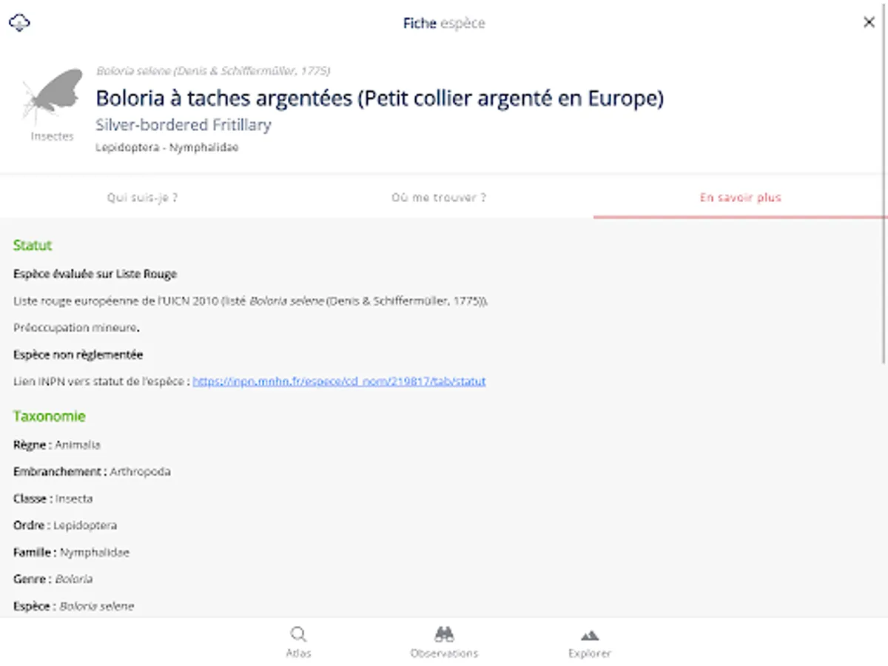Close the species sheet with the X
888x666 pixels.
tap(869, 23)
